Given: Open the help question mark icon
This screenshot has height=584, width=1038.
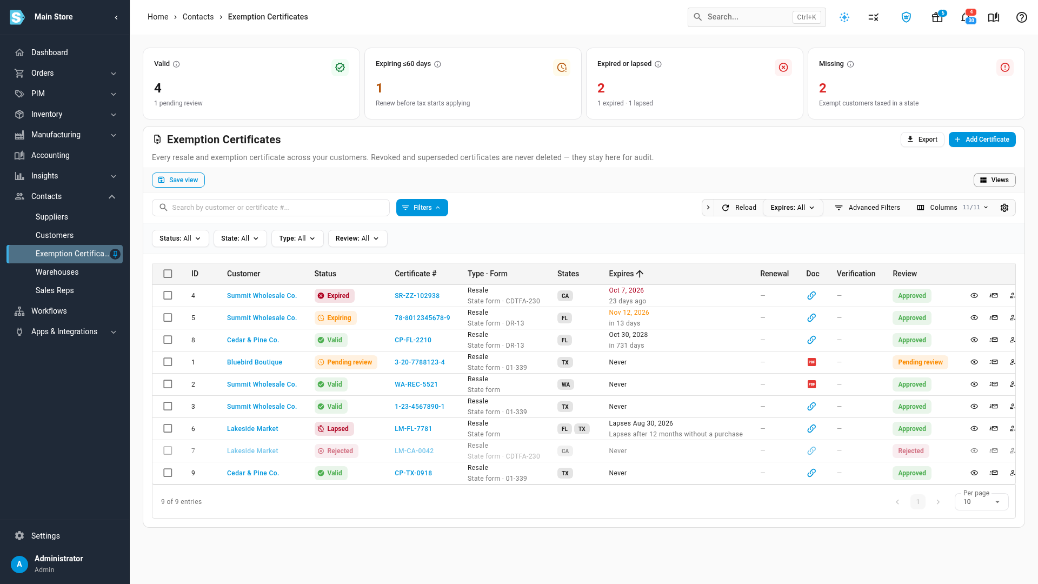Looking at the screenshot, I should [1021, 17].
